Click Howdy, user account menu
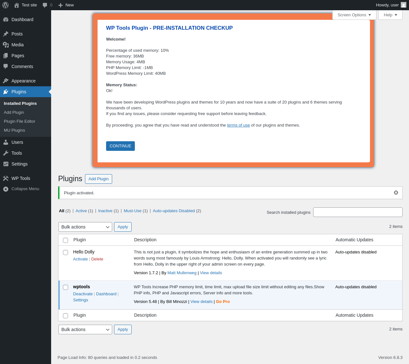The width and height of the screenshot is (409, 364). click(391, 5)
